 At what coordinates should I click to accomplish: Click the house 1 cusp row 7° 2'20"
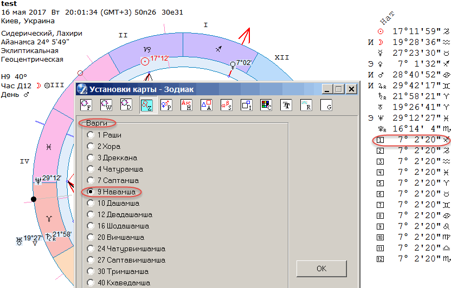[413, 140]
